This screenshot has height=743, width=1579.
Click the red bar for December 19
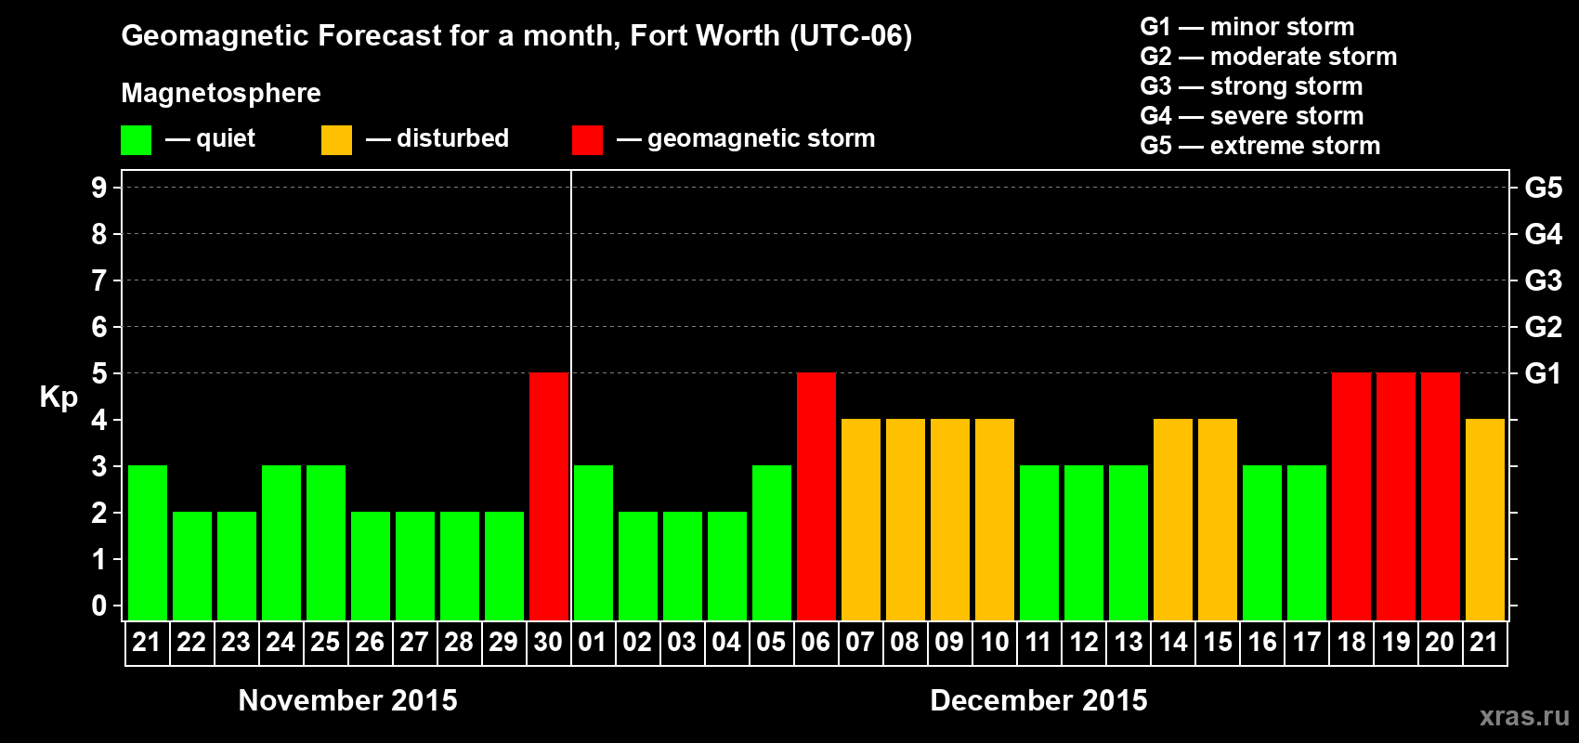pyautogui.click(x=1396, y=496)
